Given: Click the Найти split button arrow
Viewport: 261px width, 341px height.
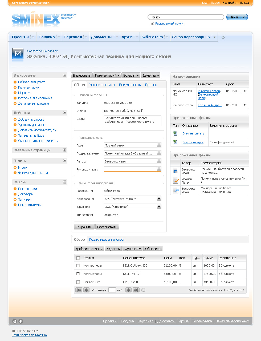Looking at the screenshot, I should click(244, 17).
